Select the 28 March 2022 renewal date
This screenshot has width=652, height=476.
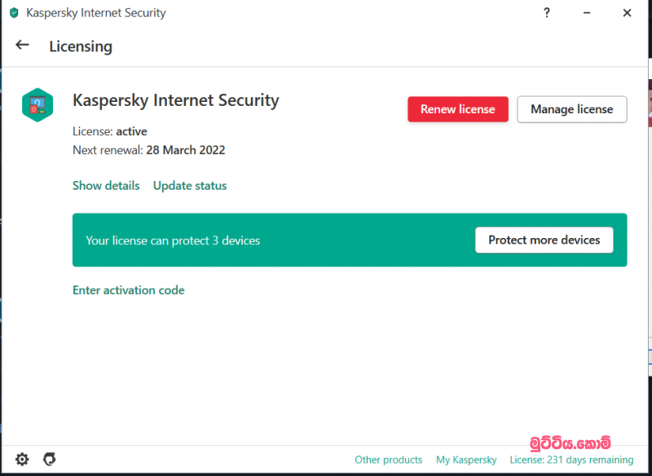(x=186, y=150)
